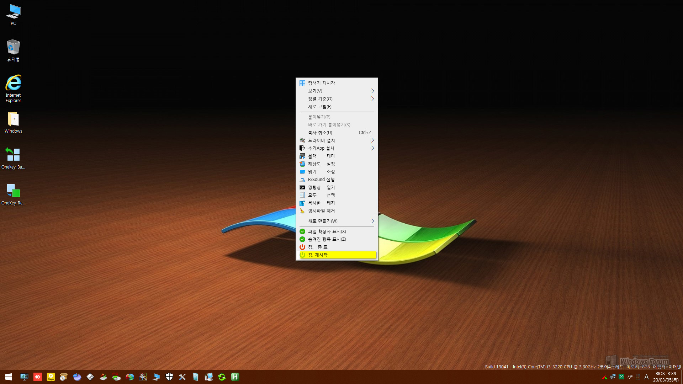Click highlighted 컴. 재시작 restart entry
This screenshot has height=384, width=683.
click(337, 255)
